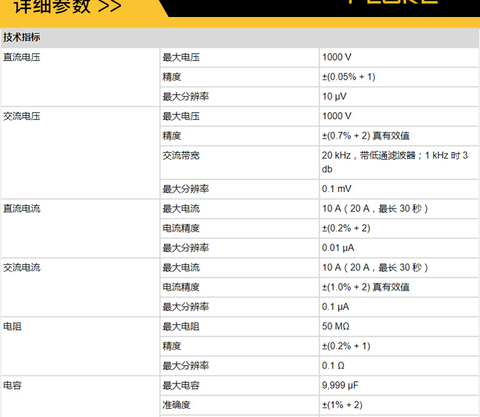Click 最大分辨率 label in 电阻 section
480x417 pixels.
(x=185, y=366)
